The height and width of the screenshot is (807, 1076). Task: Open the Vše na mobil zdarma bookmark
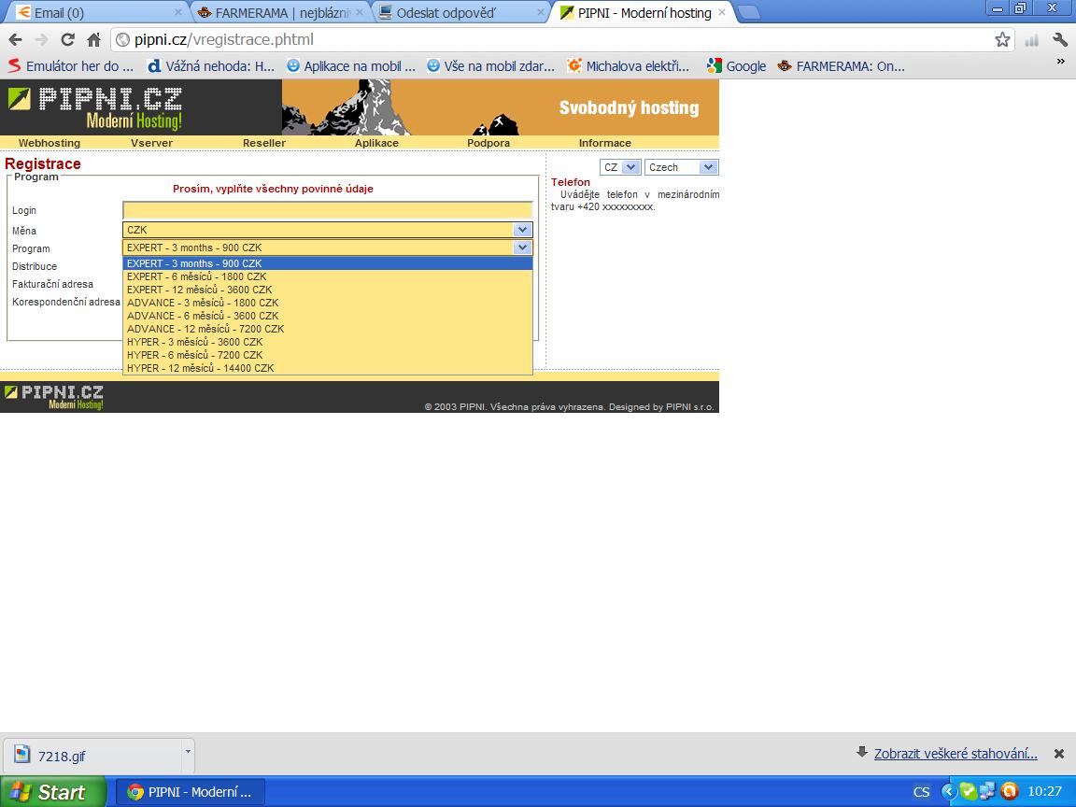490,66
